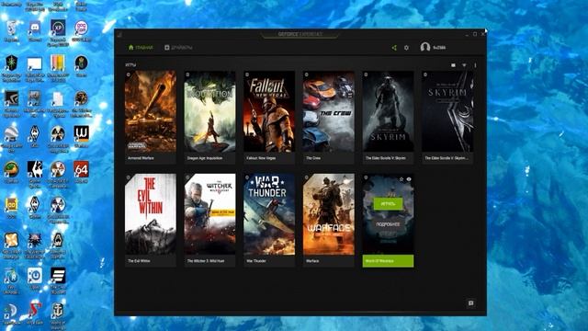Image resolution: width=588 pixels, height=331 pixels.
Task: Click optimization badge on Armored Warfare tile
Action: pyautogui.click(x=129, y=74)
